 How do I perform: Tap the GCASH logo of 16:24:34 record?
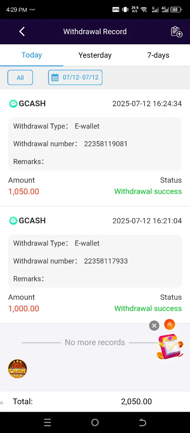tap(13, 104)
